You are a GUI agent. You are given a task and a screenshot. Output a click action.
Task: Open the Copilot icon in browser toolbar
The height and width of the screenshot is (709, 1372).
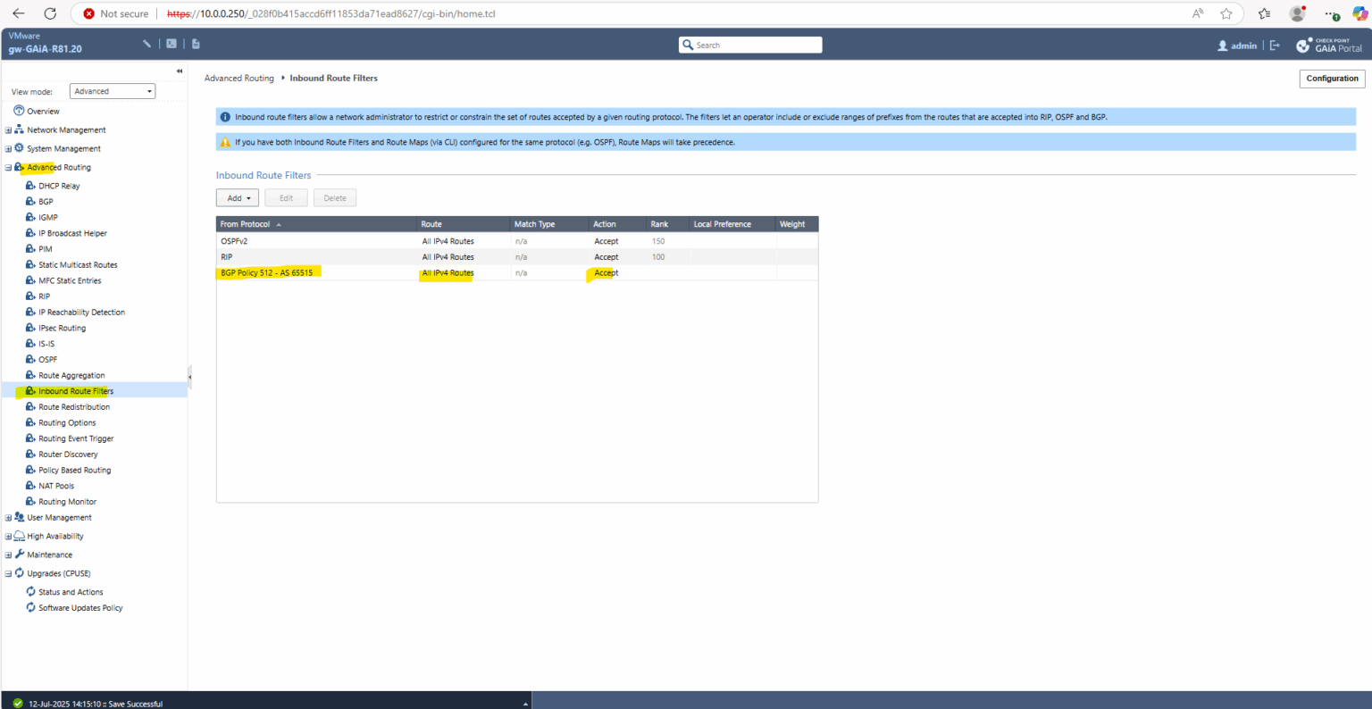click(x=1359, y=13)
